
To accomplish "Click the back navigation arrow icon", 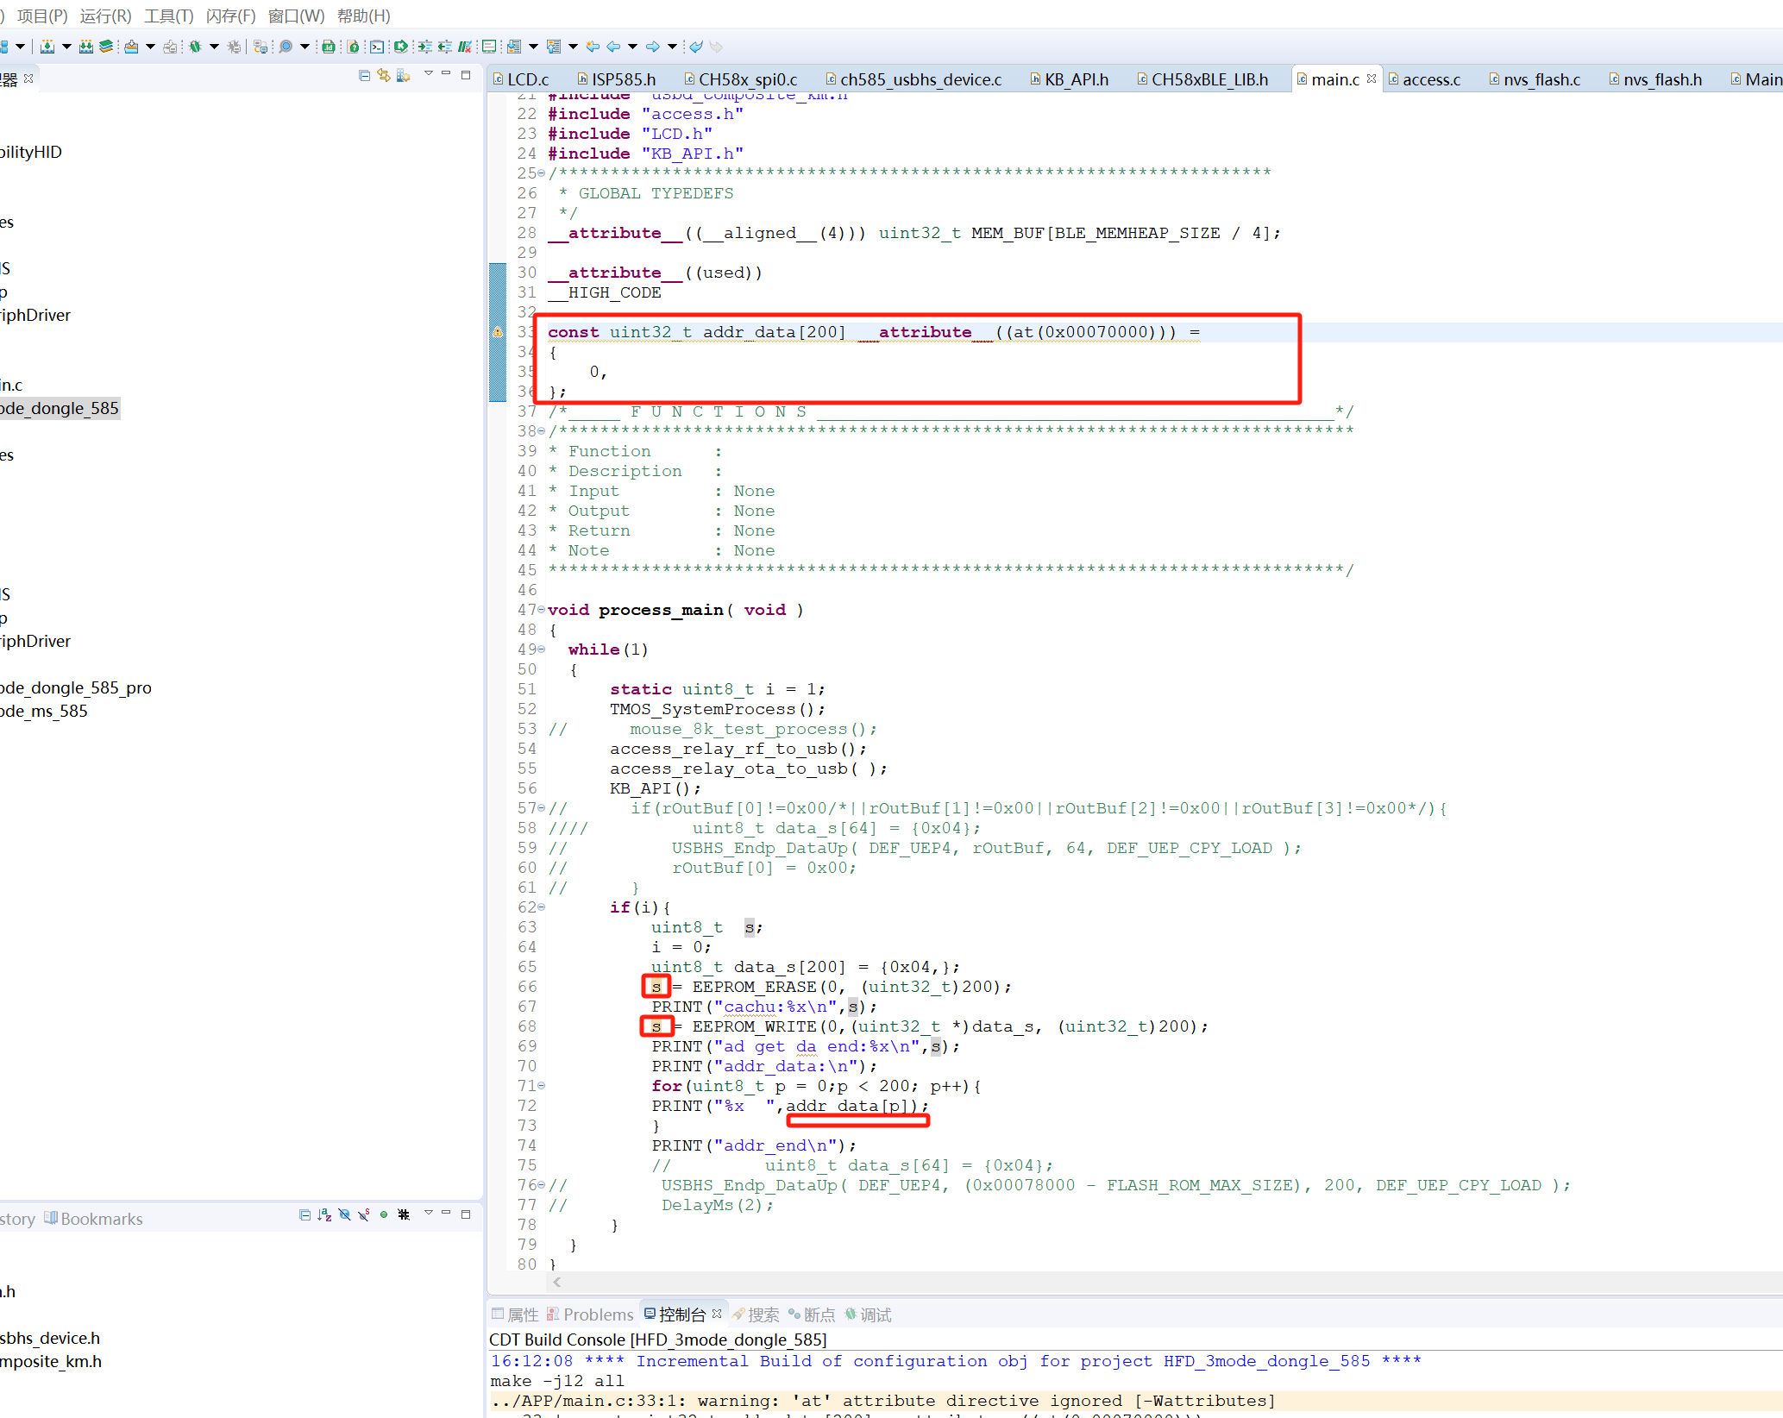I will coord(613,47).
